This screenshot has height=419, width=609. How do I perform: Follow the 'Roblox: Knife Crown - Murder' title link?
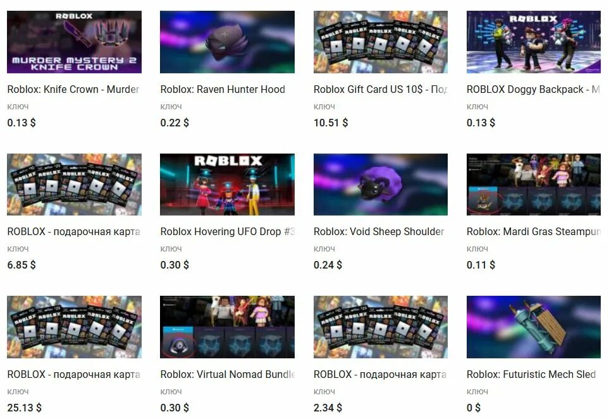73,89
